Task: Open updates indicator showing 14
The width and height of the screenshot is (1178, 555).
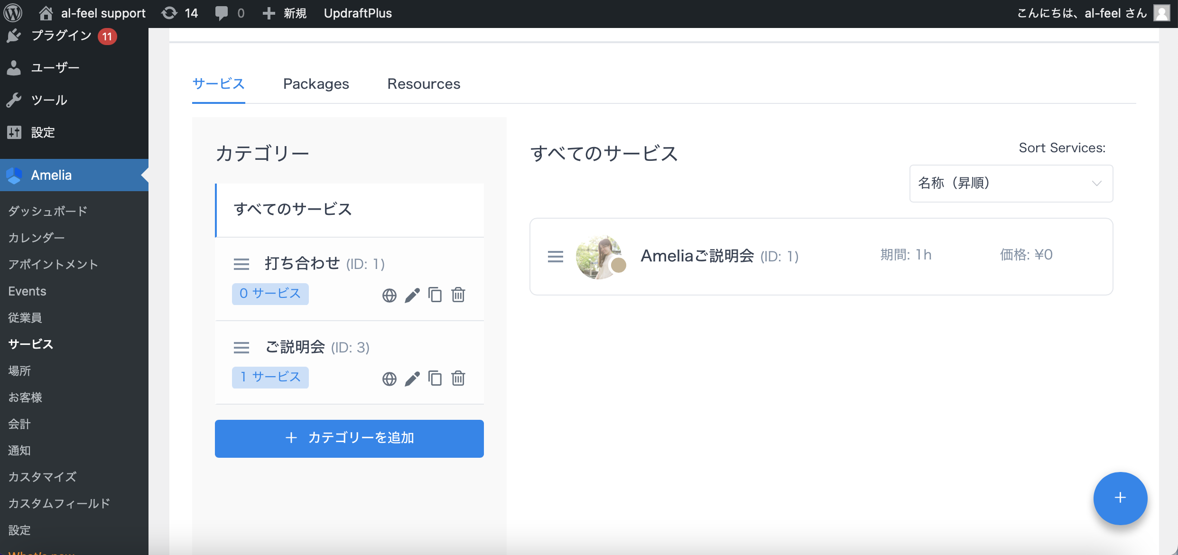Action: coord(180,13)
